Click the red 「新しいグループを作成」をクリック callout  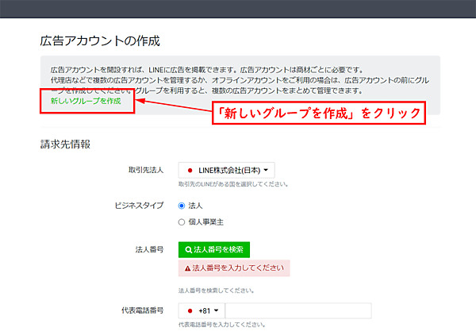[321, 113]
